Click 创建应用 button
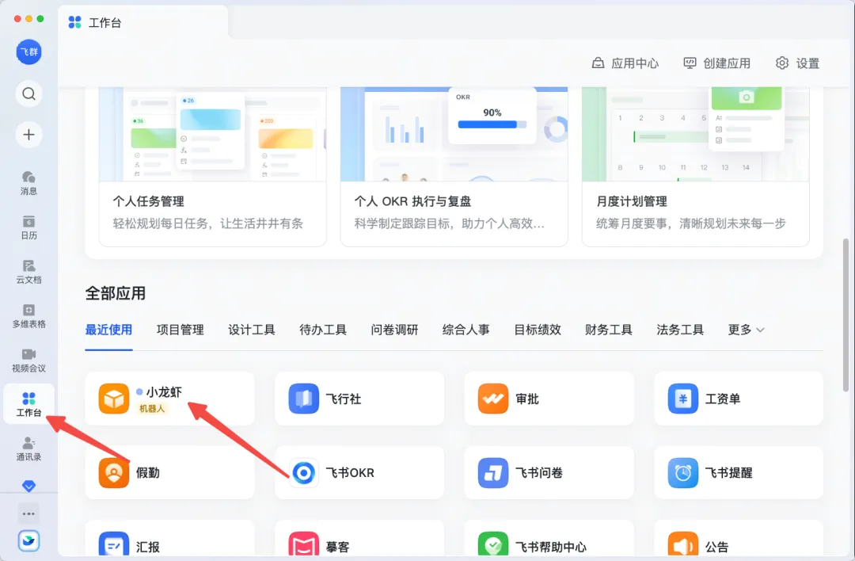 (x=716, y=63)
